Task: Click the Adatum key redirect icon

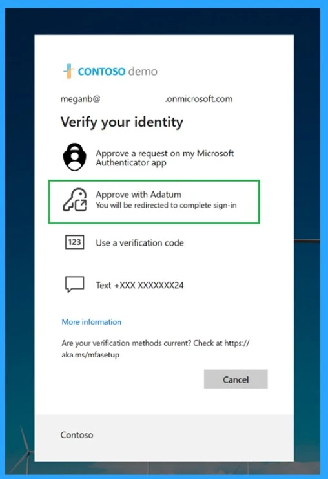Action: (x=75, y=200)
